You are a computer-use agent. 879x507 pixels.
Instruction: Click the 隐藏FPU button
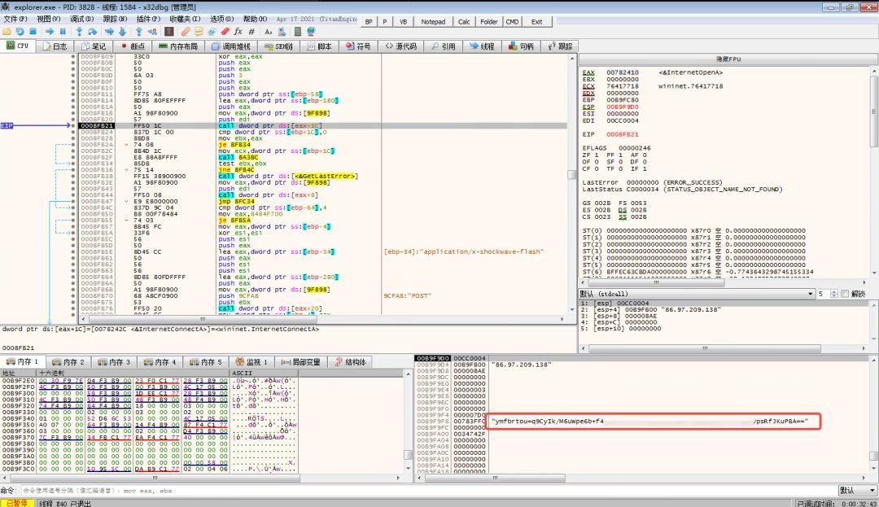click(x=727, y=59)
